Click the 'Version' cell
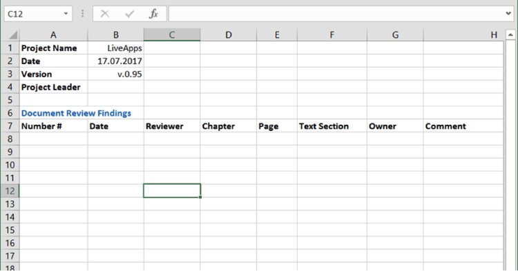The image size is (518, 271). click(53, 74)
